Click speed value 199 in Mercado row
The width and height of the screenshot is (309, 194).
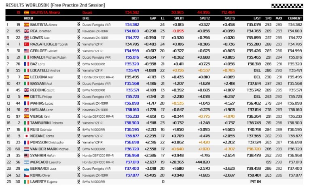[x=268, y=162]
